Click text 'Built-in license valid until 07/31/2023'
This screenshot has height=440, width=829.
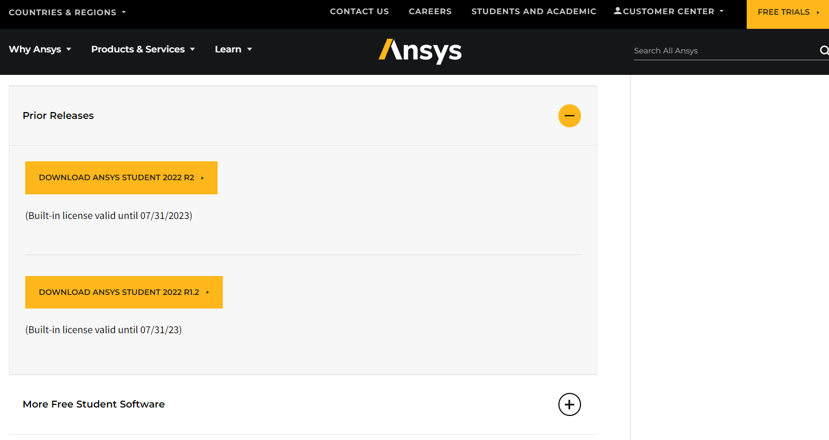tap(109, 216)
